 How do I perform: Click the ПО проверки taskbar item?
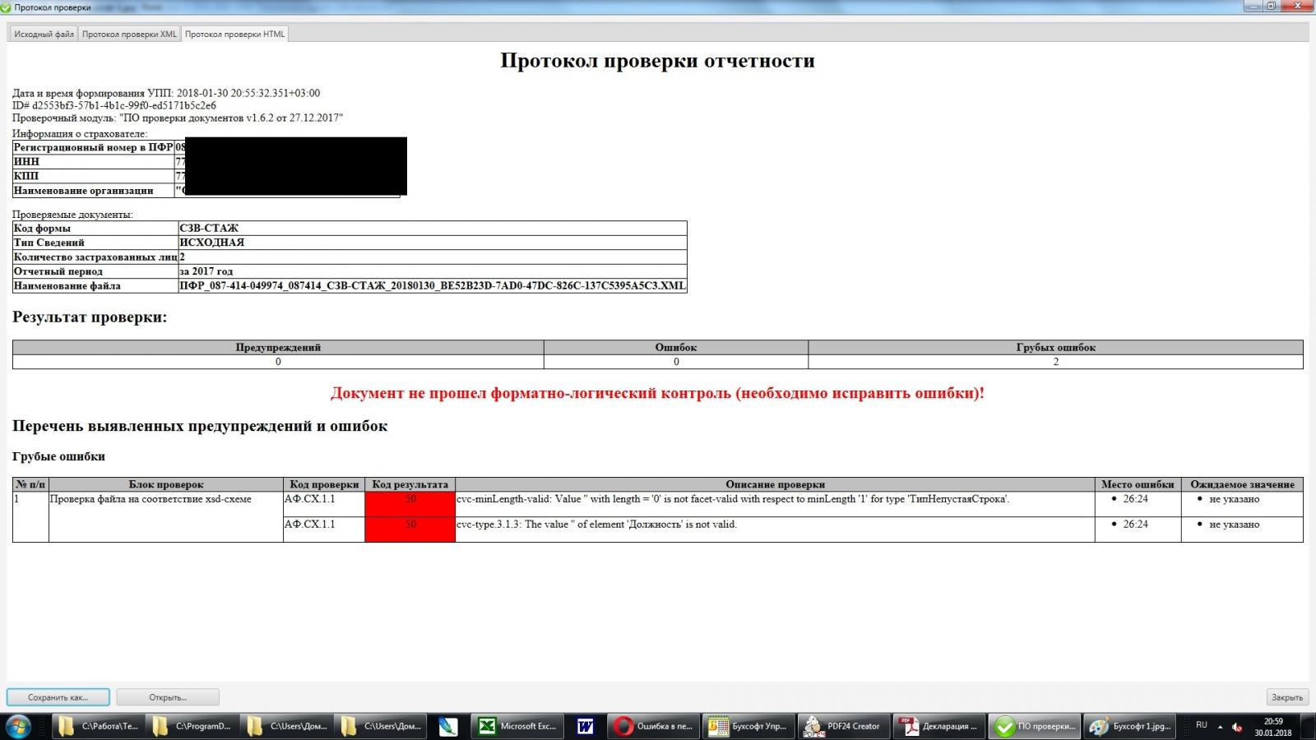[1035, 726]
